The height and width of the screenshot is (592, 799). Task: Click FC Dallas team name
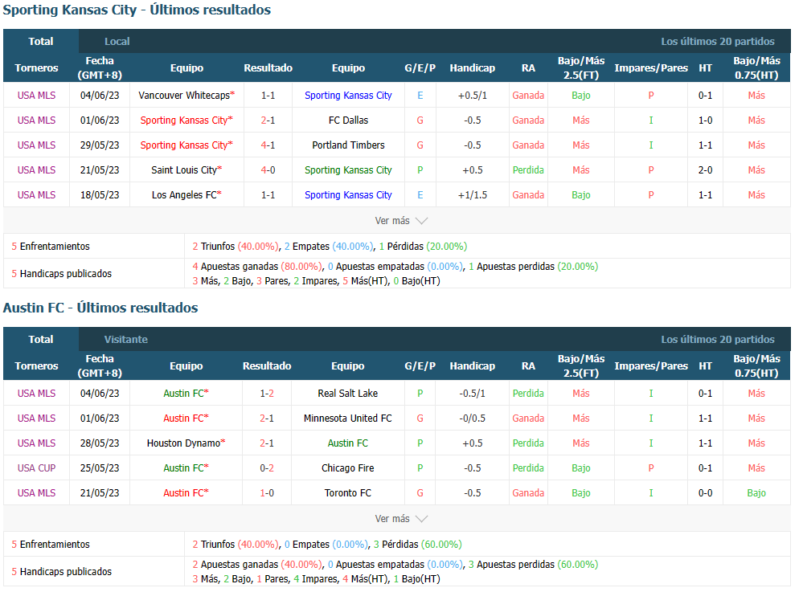348,120
